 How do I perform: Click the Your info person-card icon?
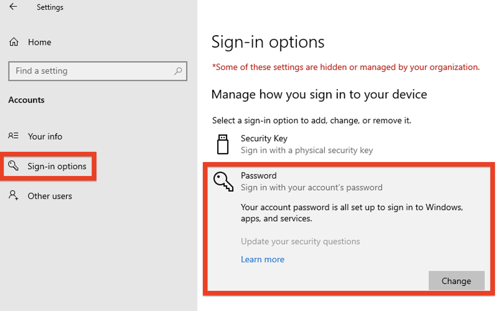pos(13,136)
